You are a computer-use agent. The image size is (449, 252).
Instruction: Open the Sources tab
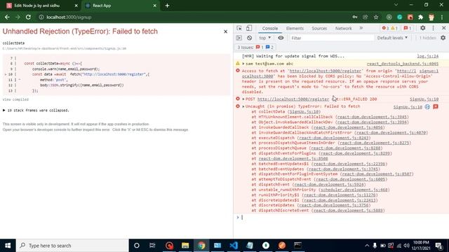point(319,28)
